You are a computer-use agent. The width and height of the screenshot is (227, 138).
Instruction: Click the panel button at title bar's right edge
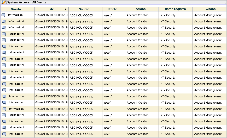(x=225, y=2)
